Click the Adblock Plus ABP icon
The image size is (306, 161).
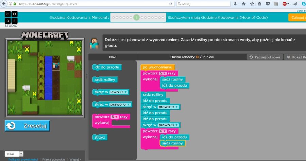point(285,4)
